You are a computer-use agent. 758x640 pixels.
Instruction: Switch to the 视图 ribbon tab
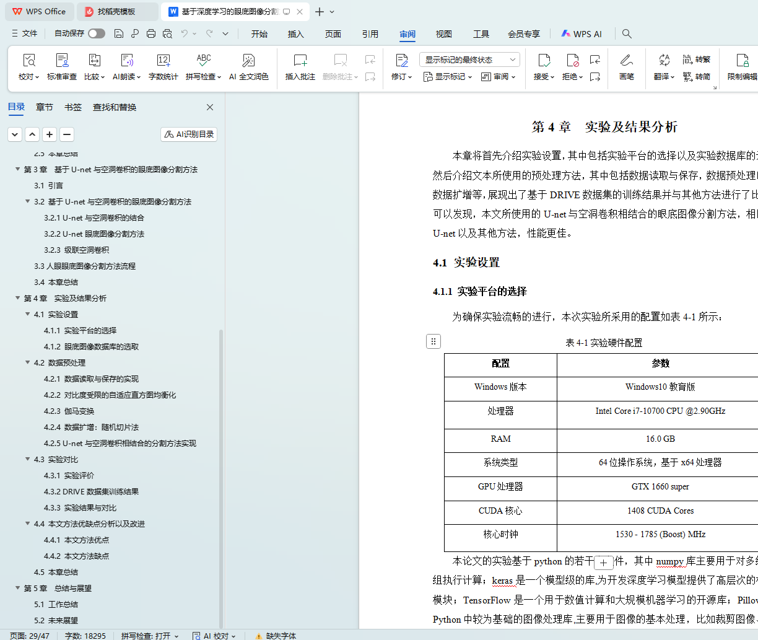[444, 34]
